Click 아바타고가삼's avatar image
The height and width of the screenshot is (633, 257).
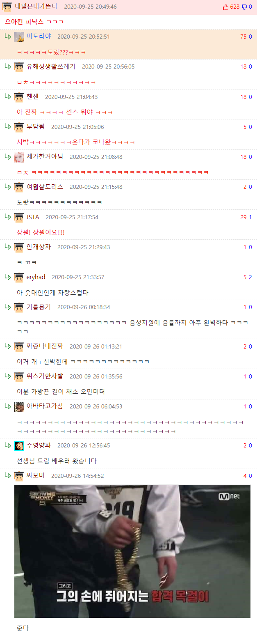coord(19,407)
